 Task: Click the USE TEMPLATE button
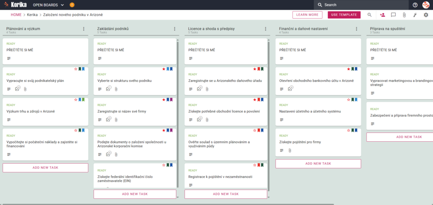pyautogui.click(x=344, y=15)
